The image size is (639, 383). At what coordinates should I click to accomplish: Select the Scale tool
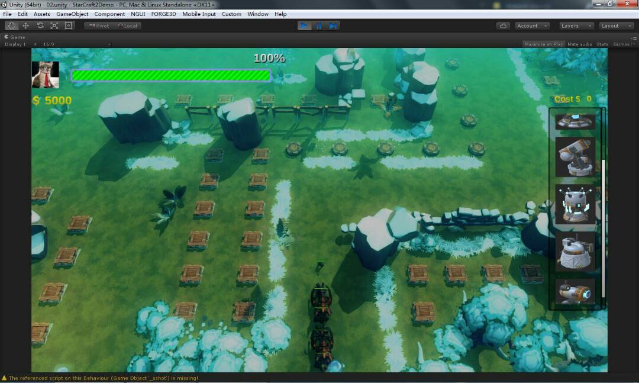click(x=54, y=25)
